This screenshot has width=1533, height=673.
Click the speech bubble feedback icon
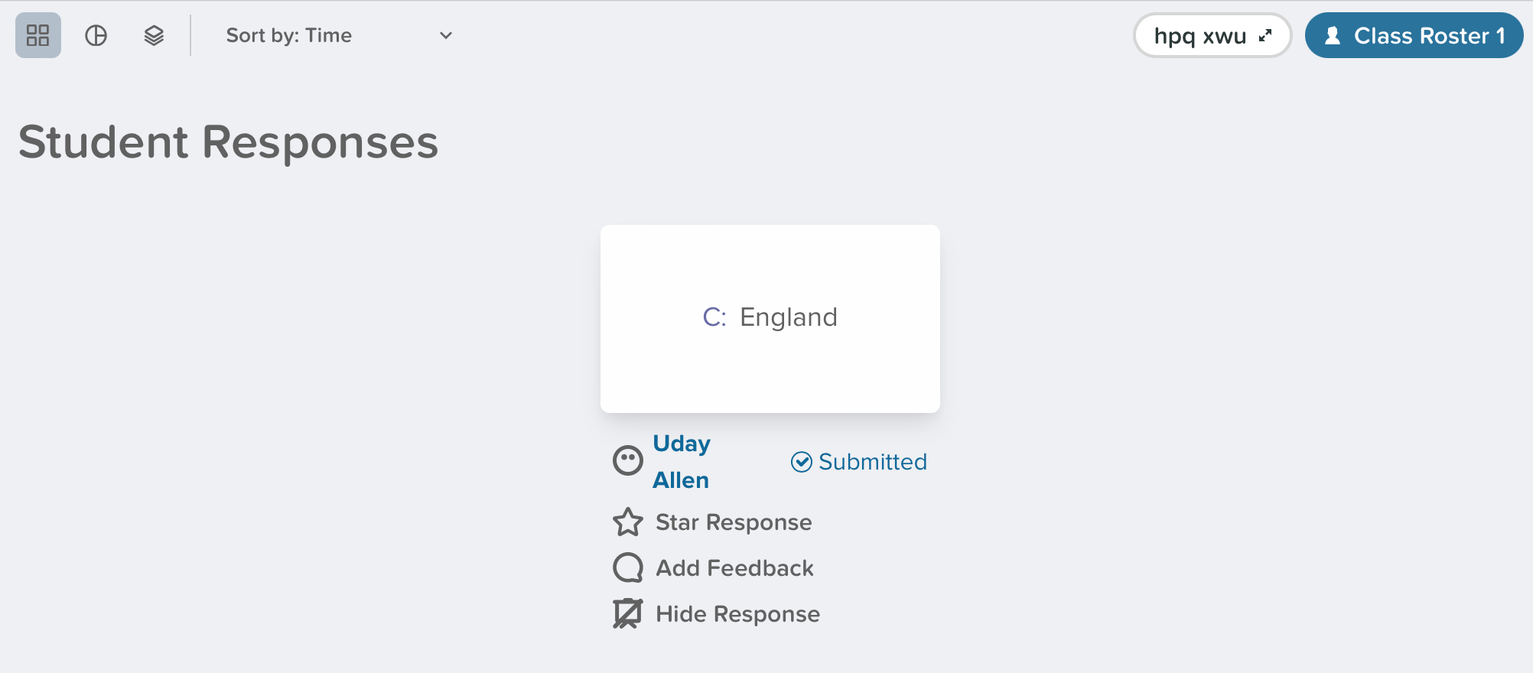pos(628,568)
